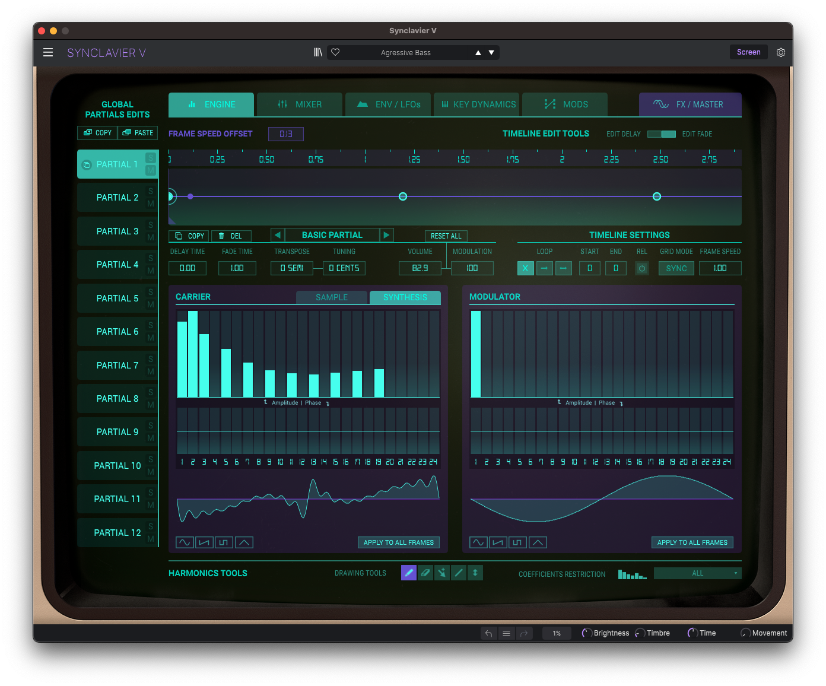Image resolution: width=826 pixels, height=686 pixels.
Task: Apply carrier to all frames
Action: (399, 542)
